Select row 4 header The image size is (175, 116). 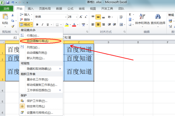[2, 87]
